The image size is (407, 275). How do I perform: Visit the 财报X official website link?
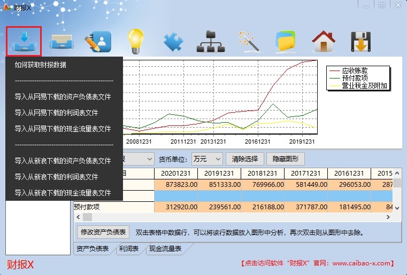click(x=319, y=263)
